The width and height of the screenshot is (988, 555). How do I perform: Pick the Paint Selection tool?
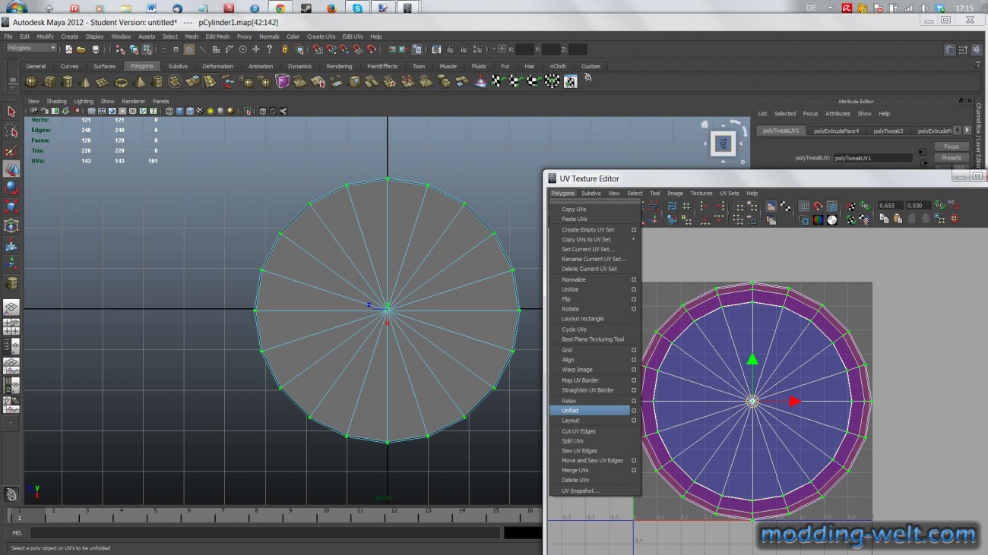11,150
